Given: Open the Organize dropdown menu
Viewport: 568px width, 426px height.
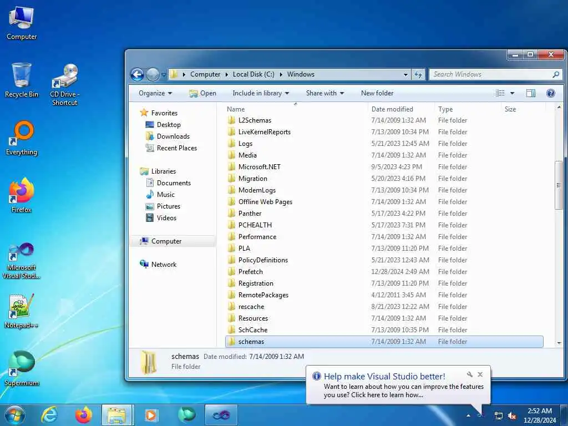Looking at the screenshot, I should (155, 93).
